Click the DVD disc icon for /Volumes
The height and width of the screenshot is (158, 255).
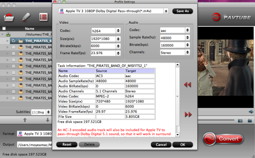(x=8, y=34)
